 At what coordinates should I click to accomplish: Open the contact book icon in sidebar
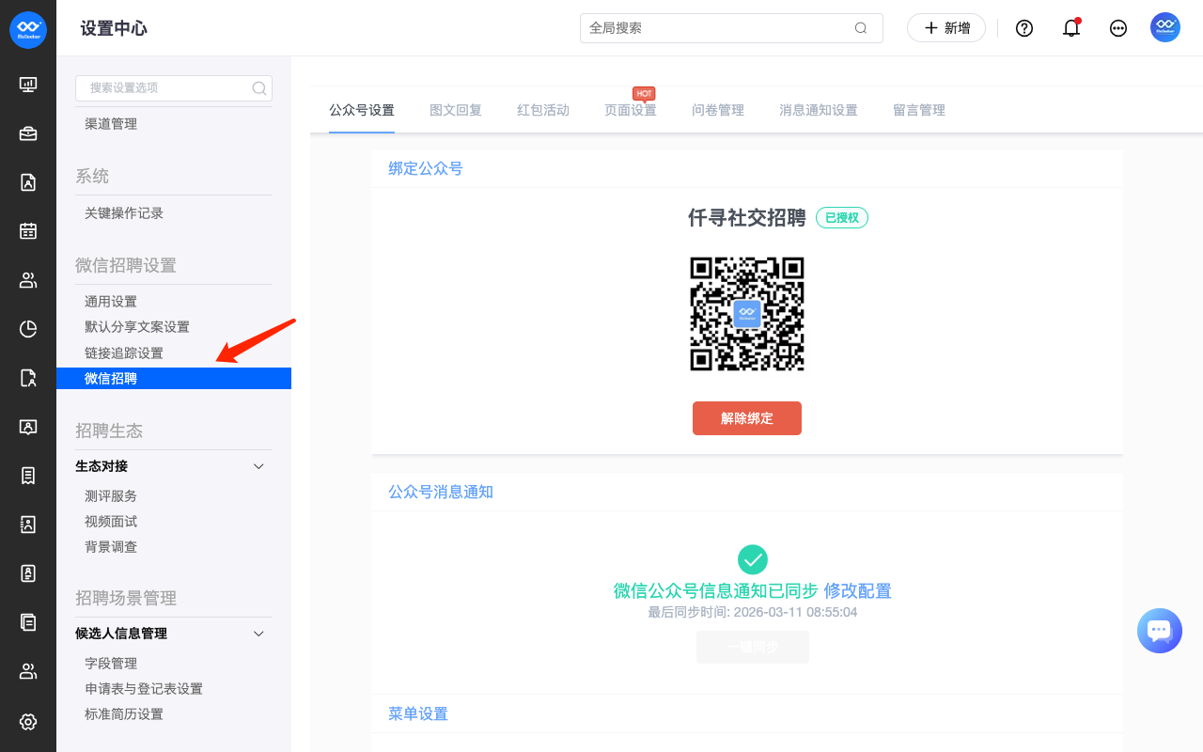point(28,525)
